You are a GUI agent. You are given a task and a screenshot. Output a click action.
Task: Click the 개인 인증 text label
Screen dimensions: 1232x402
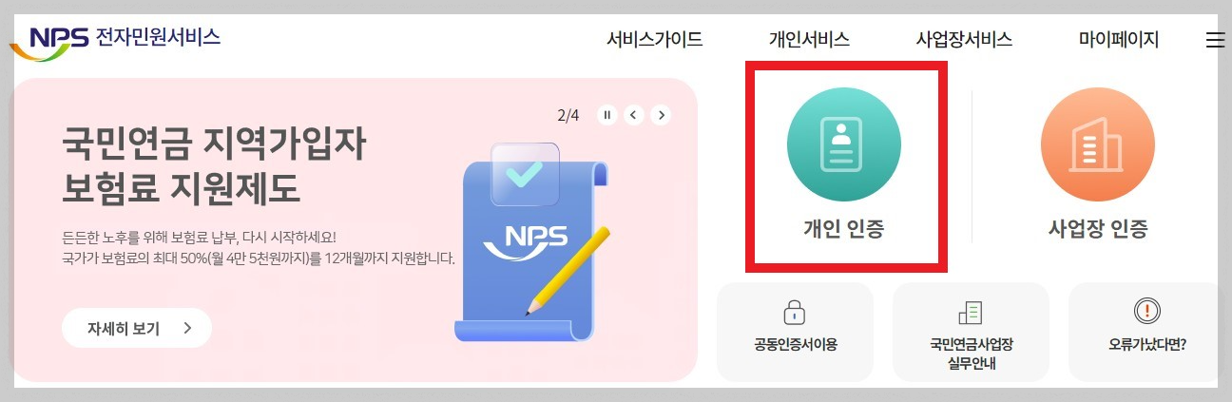click(843, 229)
